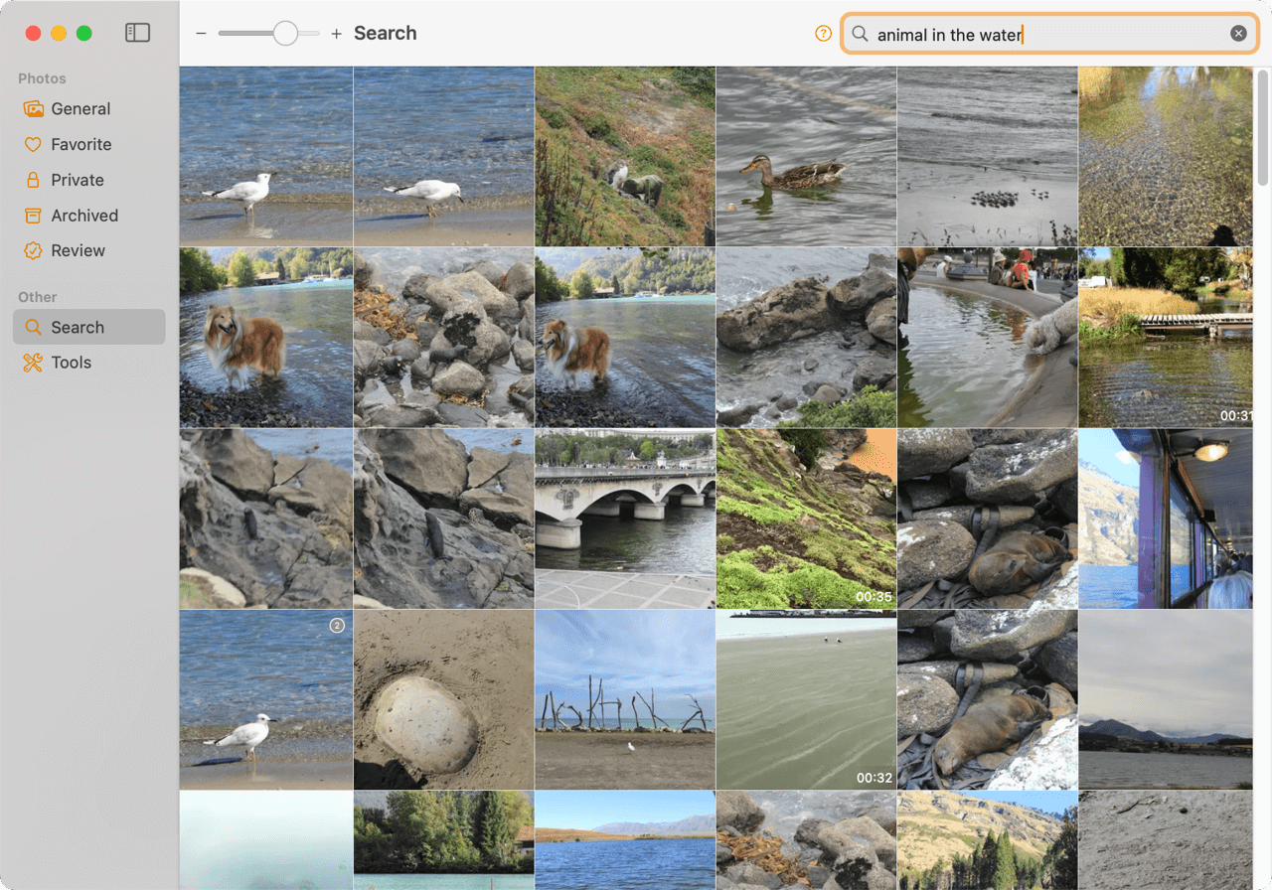Open the shallow clear water and grass photo
Image resolution: width=1272 pixels, height=890 pixels.
[x=1166, y=156]
